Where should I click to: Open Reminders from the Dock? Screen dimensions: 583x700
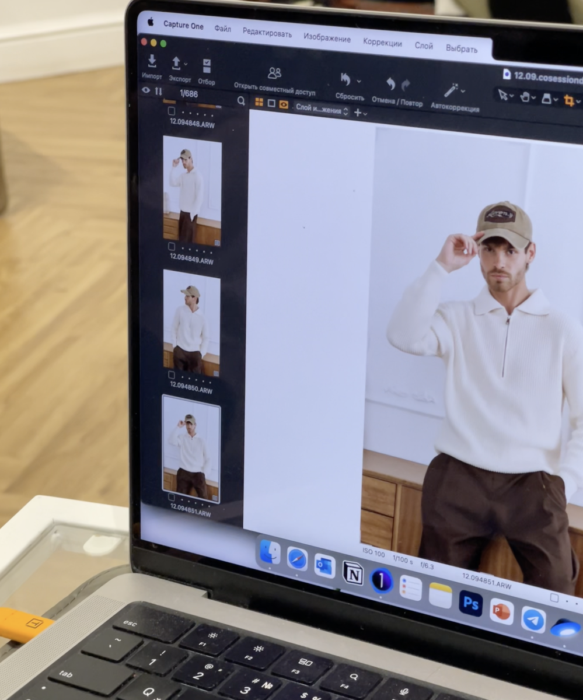411,587
